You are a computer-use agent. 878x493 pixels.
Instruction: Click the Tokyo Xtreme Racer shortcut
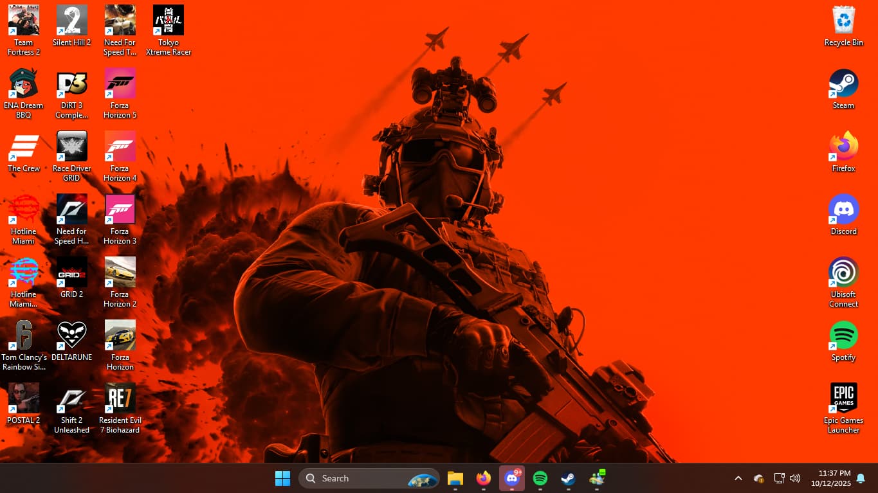click(168, 21)
